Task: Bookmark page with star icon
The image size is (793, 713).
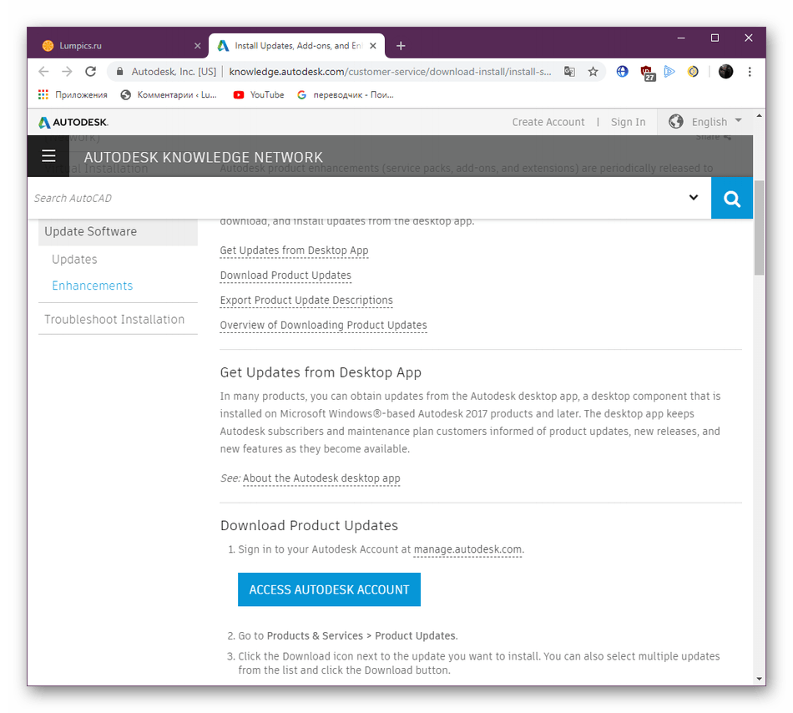Action: click(593, 72)
